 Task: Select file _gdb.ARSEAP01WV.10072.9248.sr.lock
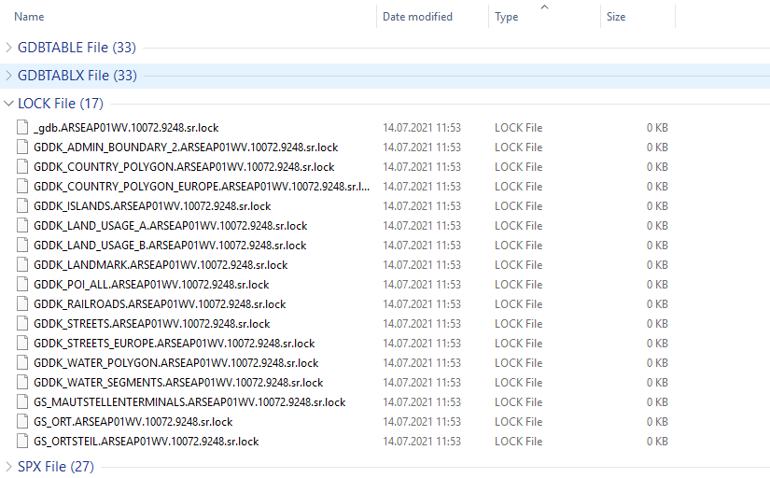[x=126, y=128]
